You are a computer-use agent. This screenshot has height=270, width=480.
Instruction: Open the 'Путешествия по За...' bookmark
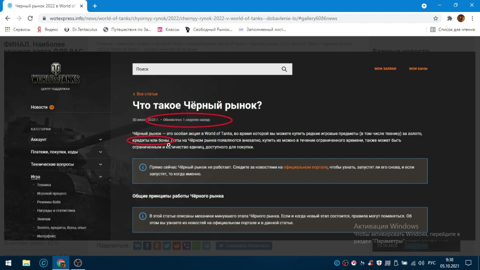(x=127, y=29)
